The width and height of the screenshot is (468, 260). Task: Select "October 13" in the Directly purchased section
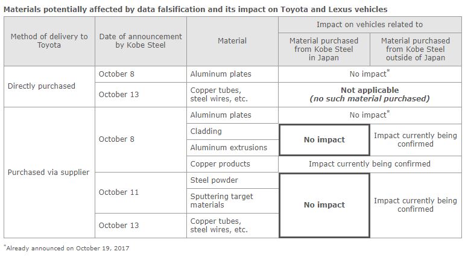point(119,94)
